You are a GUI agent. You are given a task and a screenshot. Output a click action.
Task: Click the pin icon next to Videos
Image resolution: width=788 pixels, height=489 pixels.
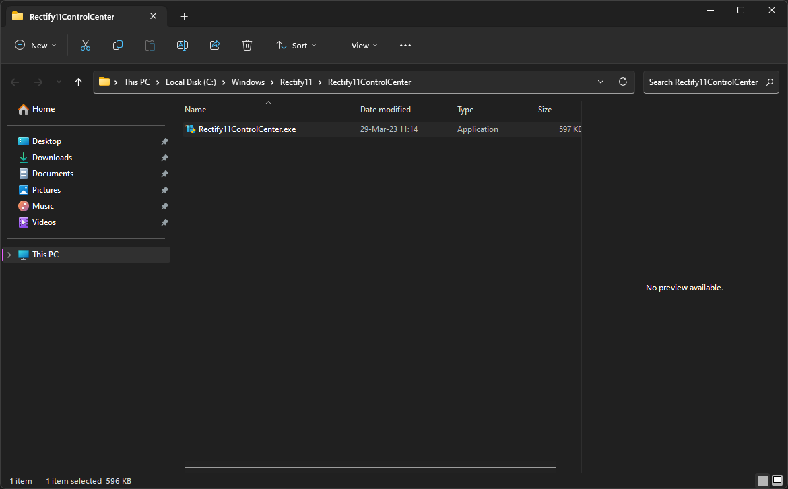coord(164,222)
